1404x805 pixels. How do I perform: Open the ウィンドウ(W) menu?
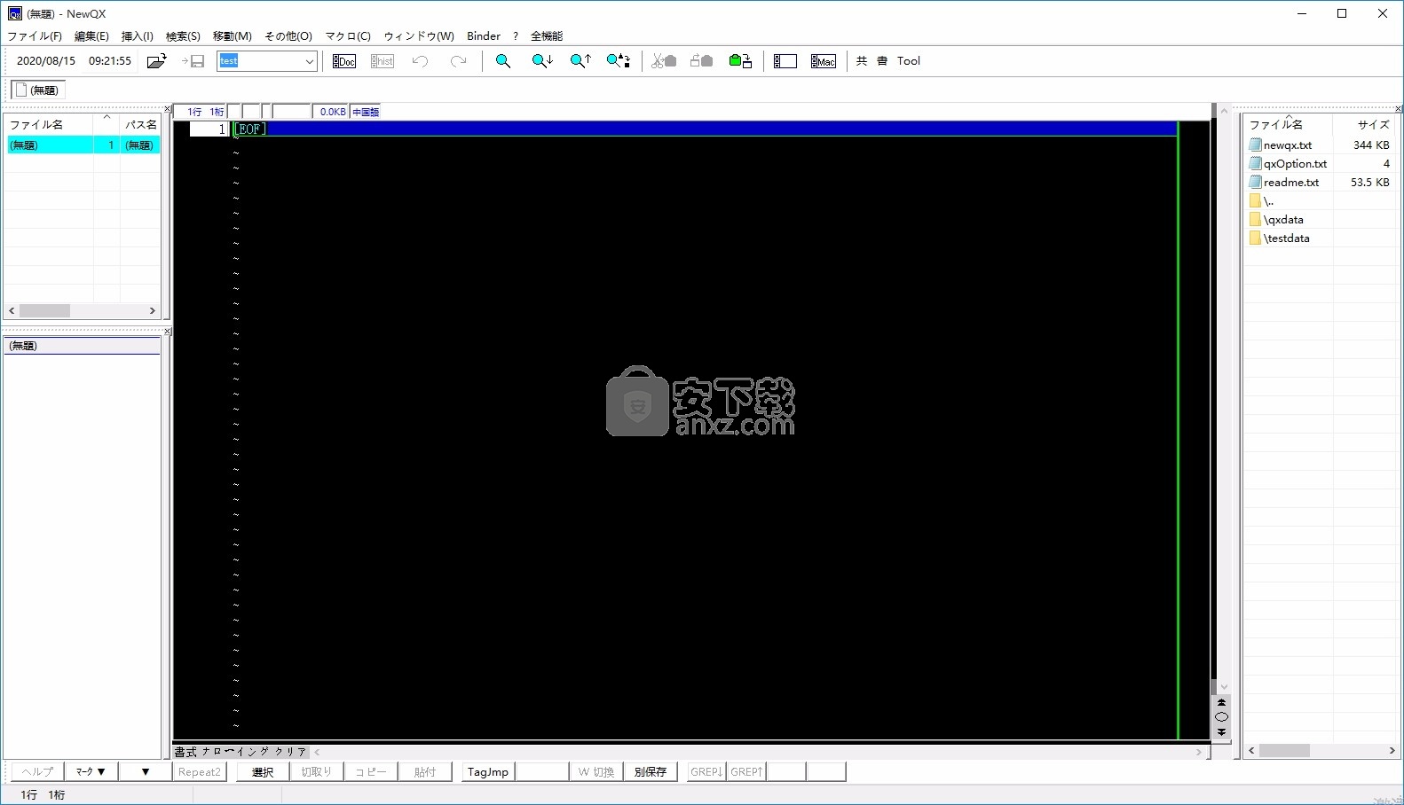coord(419,36)
